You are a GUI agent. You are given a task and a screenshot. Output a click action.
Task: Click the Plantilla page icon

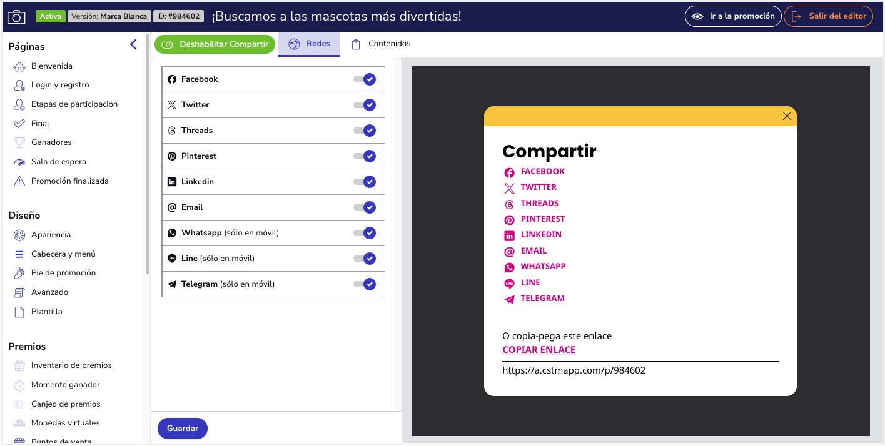click(x=19, y=312)
